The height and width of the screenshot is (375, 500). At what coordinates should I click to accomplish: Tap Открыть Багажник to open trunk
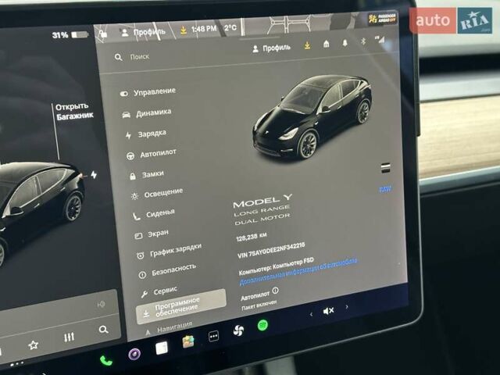pos(74,111)
